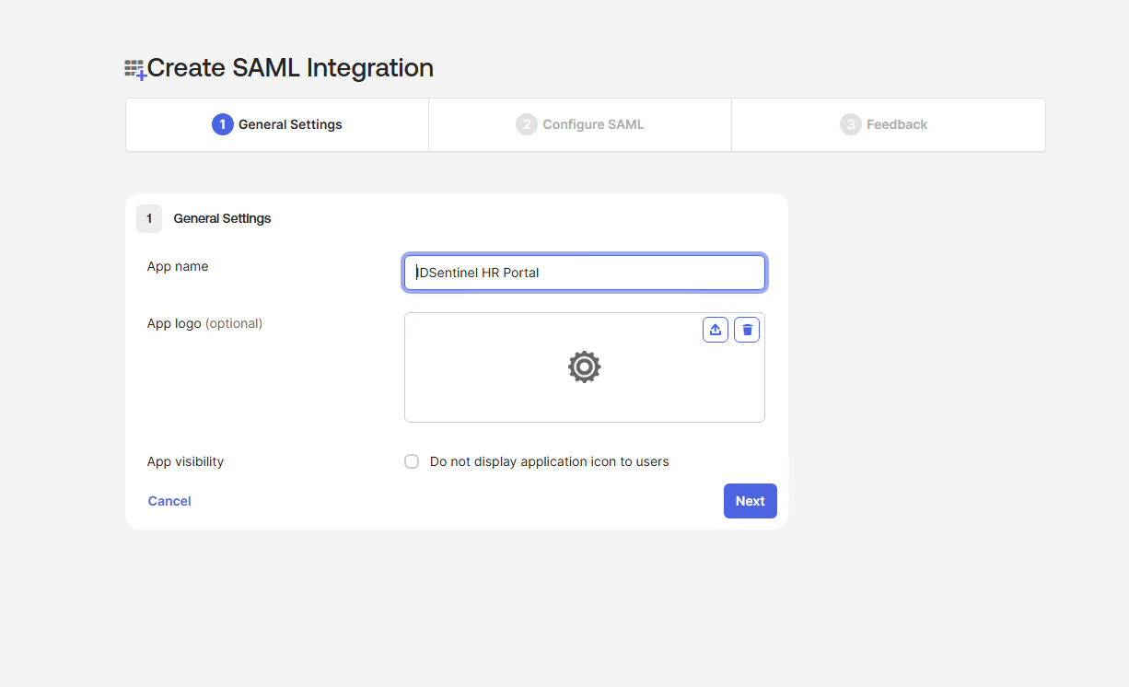Image resolution: width=1129 pixels, height=687 pixels.
Task: Click the 'App logo (optional)' label
Action: 204,323
